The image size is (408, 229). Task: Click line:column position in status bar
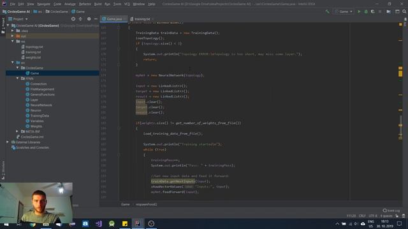pos(351,216)
